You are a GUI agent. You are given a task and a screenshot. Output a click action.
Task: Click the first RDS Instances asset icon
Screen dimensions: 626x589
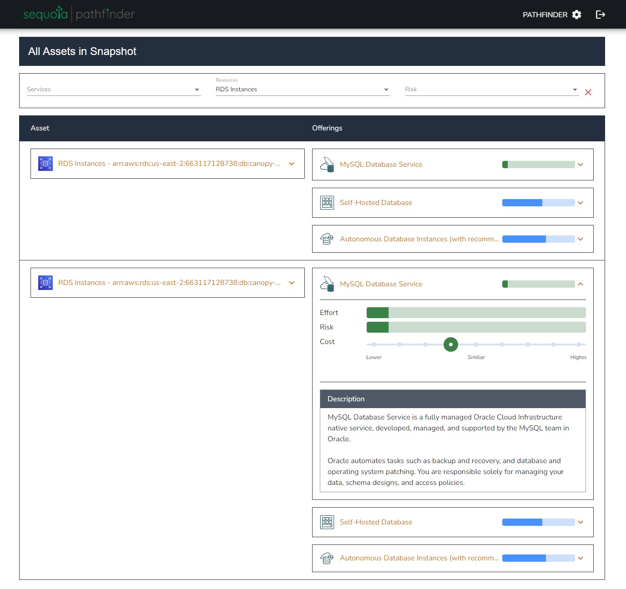click(x=45, y=164)
